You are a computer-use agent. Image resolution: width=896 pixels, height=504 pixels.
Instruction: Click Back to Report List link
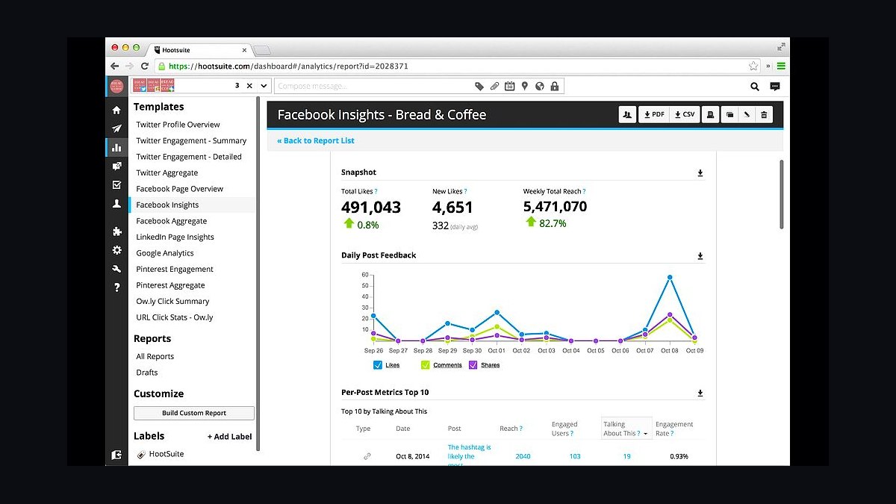point(316,140)
